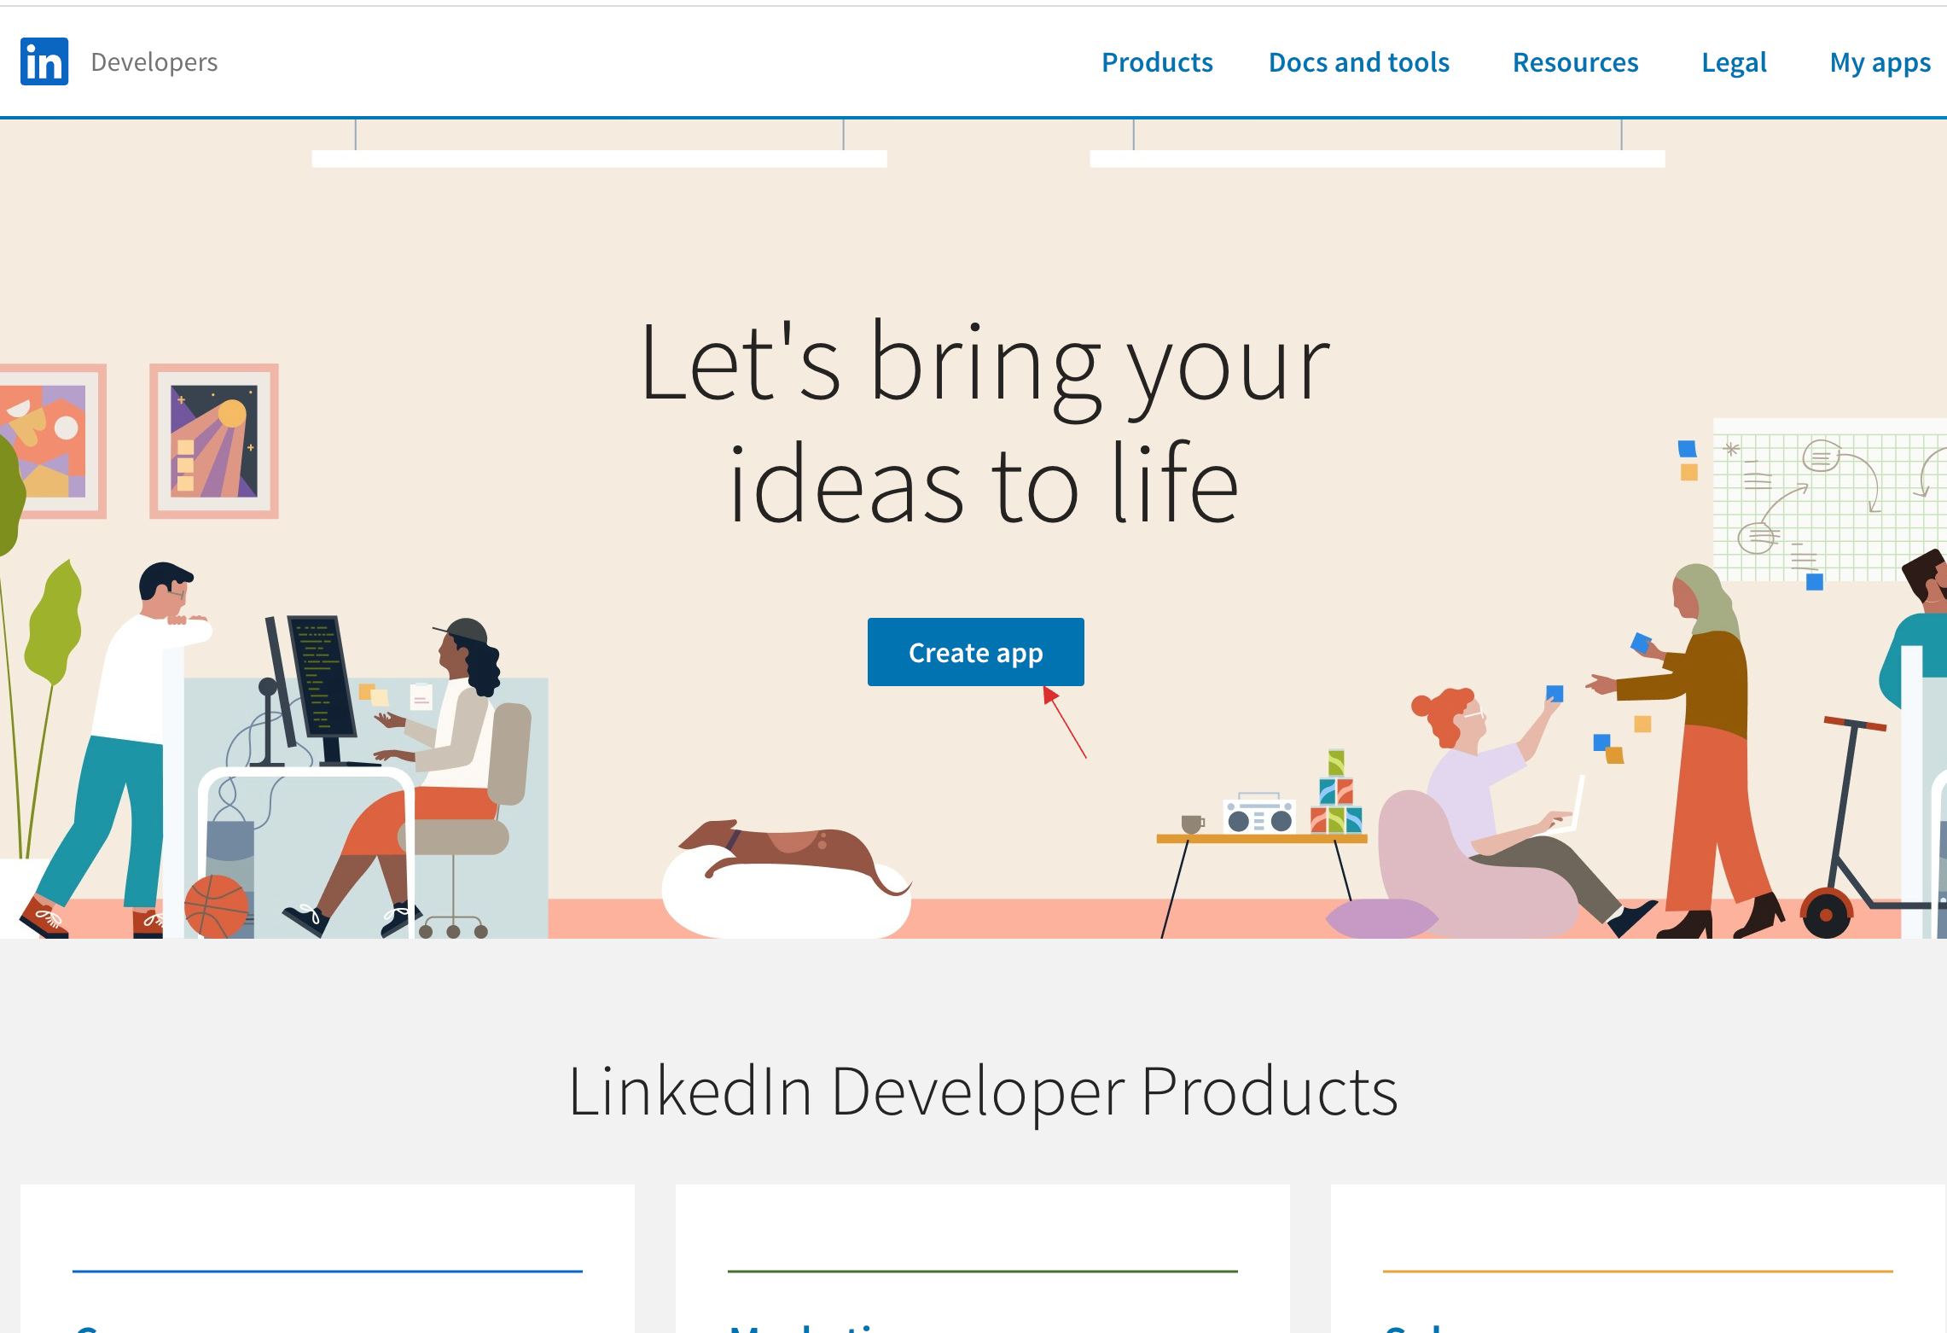Image resolution: width=1947 pixels, height=1333 pixels.
Task: Select the LinkedIn in logo icon
Action: pos(44,61)
